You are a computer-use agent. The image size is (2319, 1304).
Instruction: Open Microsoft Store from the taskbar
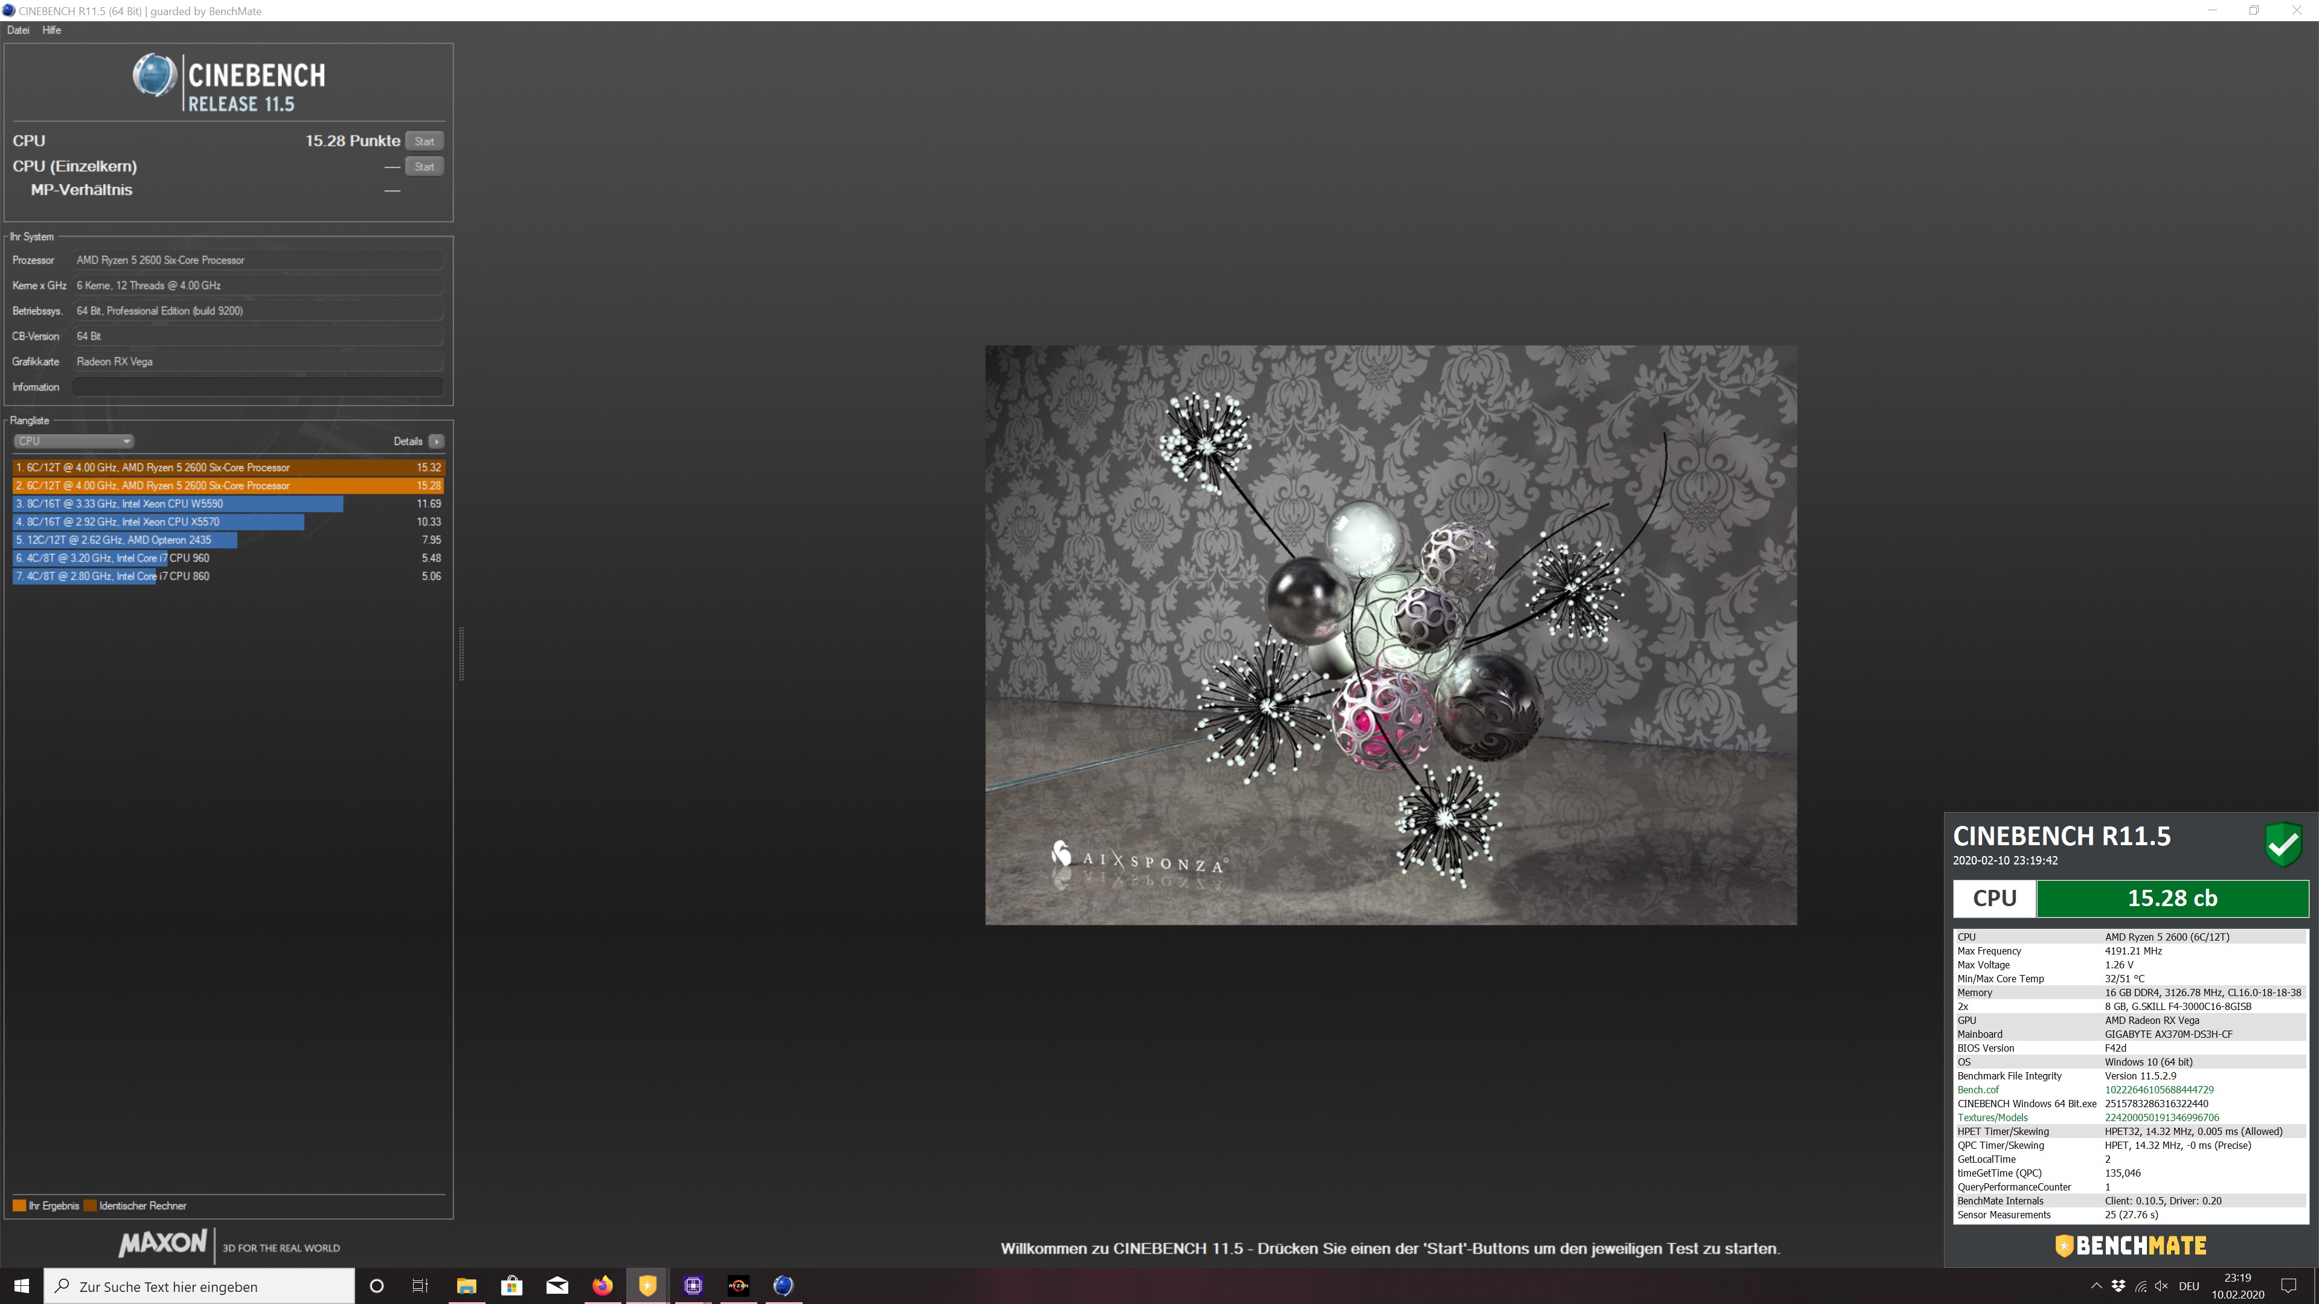click(x=512, y=1286)
